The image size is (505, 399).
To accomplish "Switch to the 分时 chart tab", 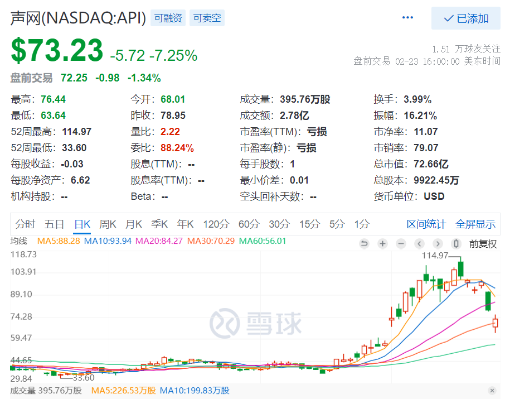I will click(25, 224).
